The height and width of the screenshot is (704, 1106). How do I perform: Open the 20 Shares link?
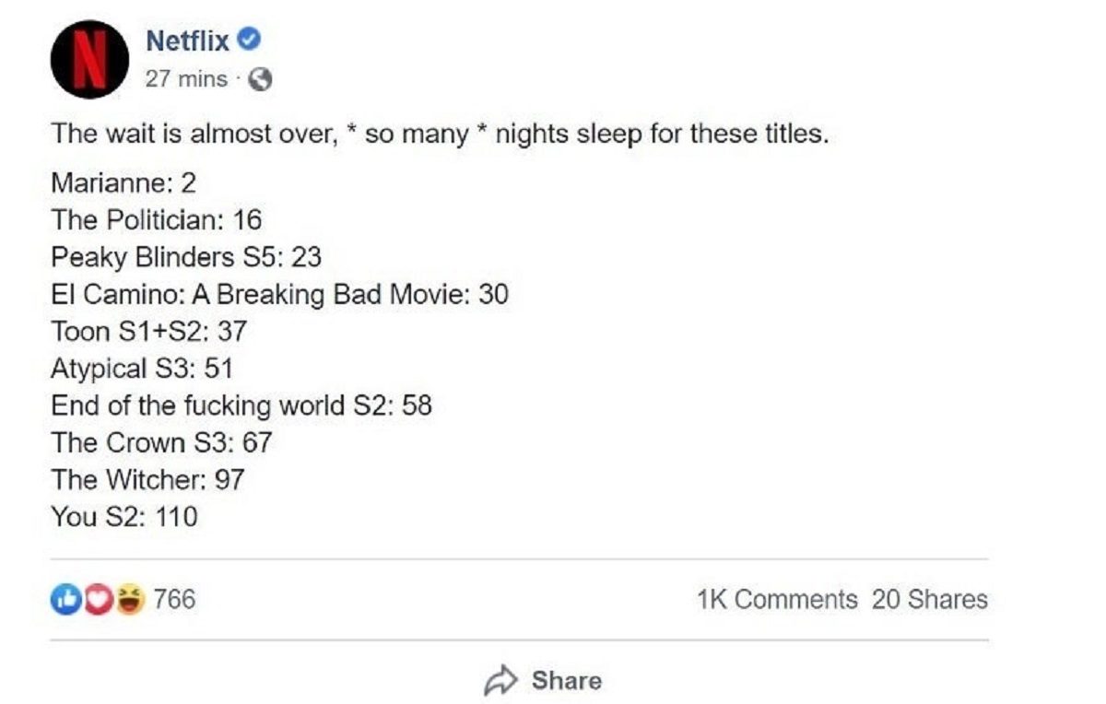pos(929,600)
